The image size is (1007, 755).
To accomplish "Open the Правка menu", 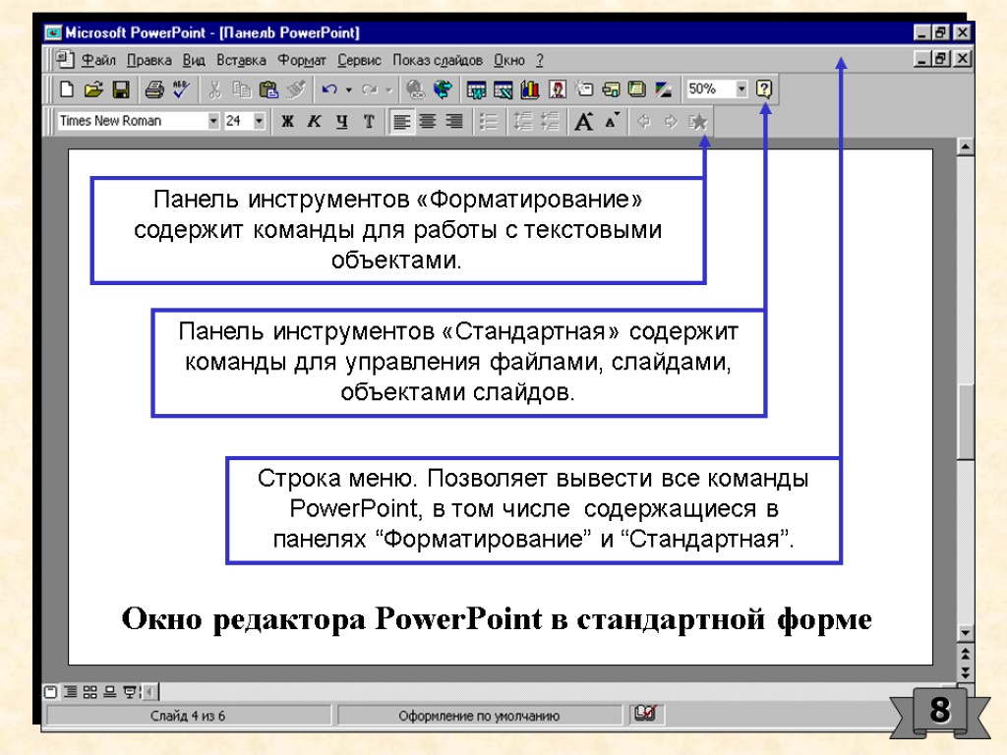I will (x=149, y=60).
